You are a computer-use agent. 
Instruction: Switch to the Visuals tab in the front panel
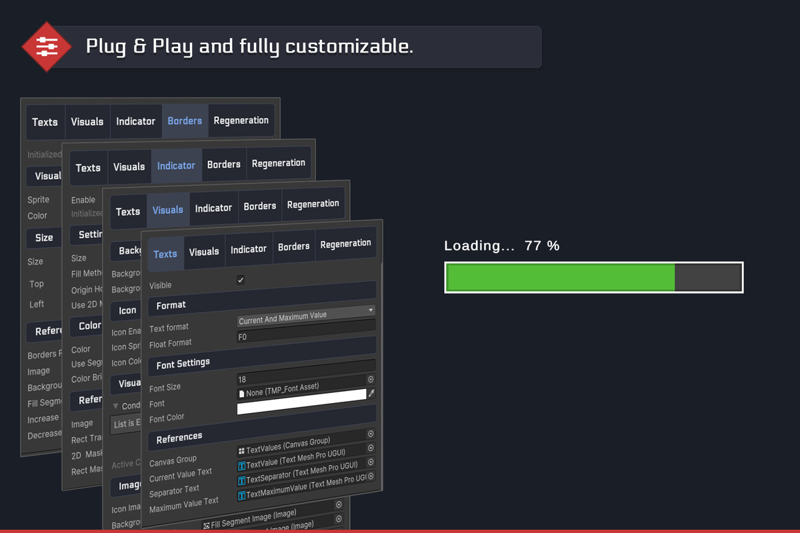[x=204, y=252]
